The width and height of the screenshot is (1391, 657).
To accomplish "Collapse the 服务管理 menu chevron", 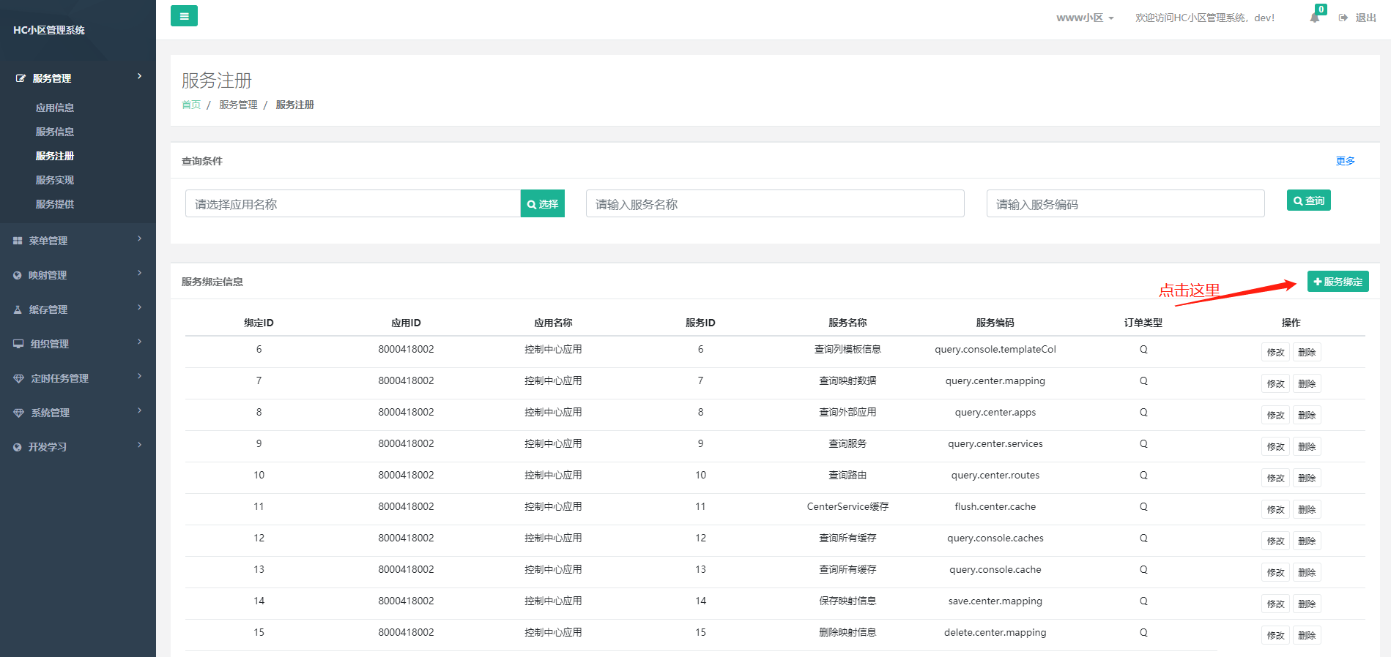I will pyautogui.click(x=139, y=76).
